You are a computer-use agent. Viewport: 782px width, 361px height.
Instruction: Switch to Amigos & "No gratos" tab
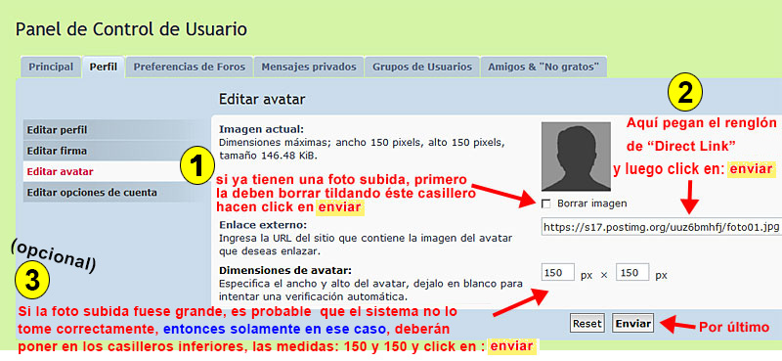click(543, 67)
